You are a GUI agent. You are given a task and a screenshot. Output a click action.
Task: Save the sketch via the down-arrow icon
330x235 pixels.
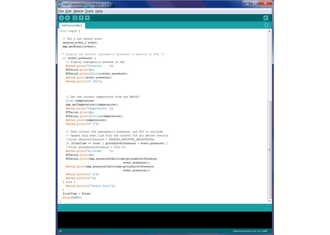coord(87,18)
